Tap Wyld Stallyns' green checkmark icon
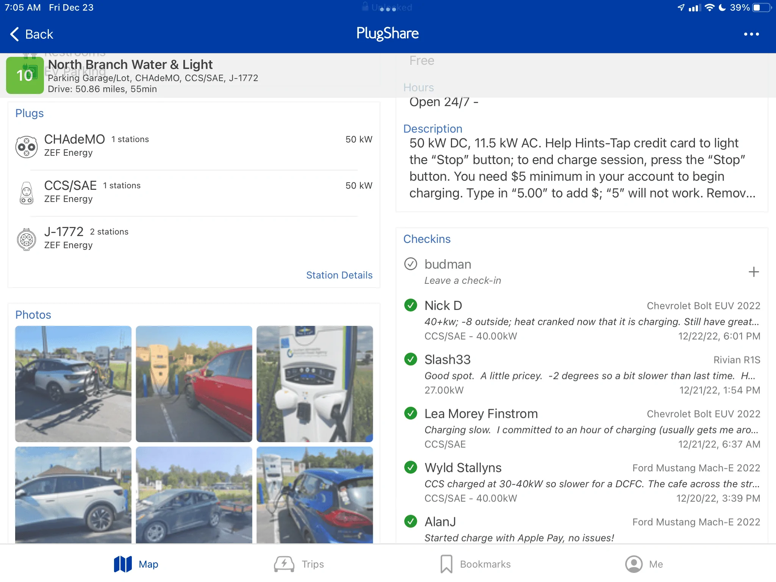This screenshot has height=582, width=776. point(411,467)
